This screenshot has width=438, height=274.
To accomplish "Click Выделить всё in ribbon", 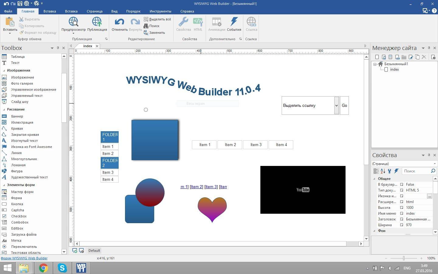I will (x=157, y=19).
